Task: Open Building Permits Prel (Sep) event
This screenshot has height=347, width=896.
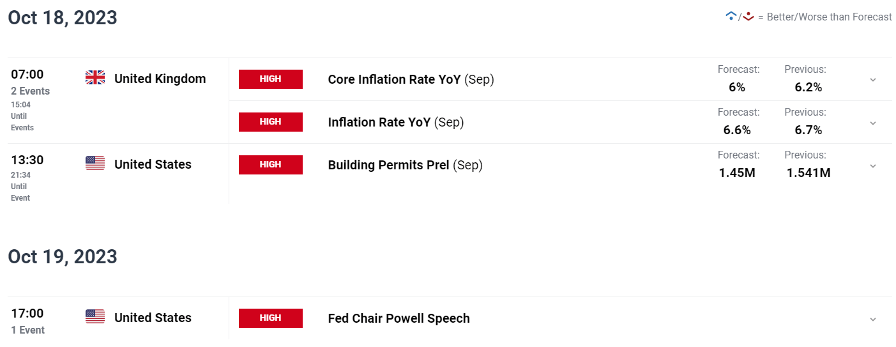Action: pos(405,165)
